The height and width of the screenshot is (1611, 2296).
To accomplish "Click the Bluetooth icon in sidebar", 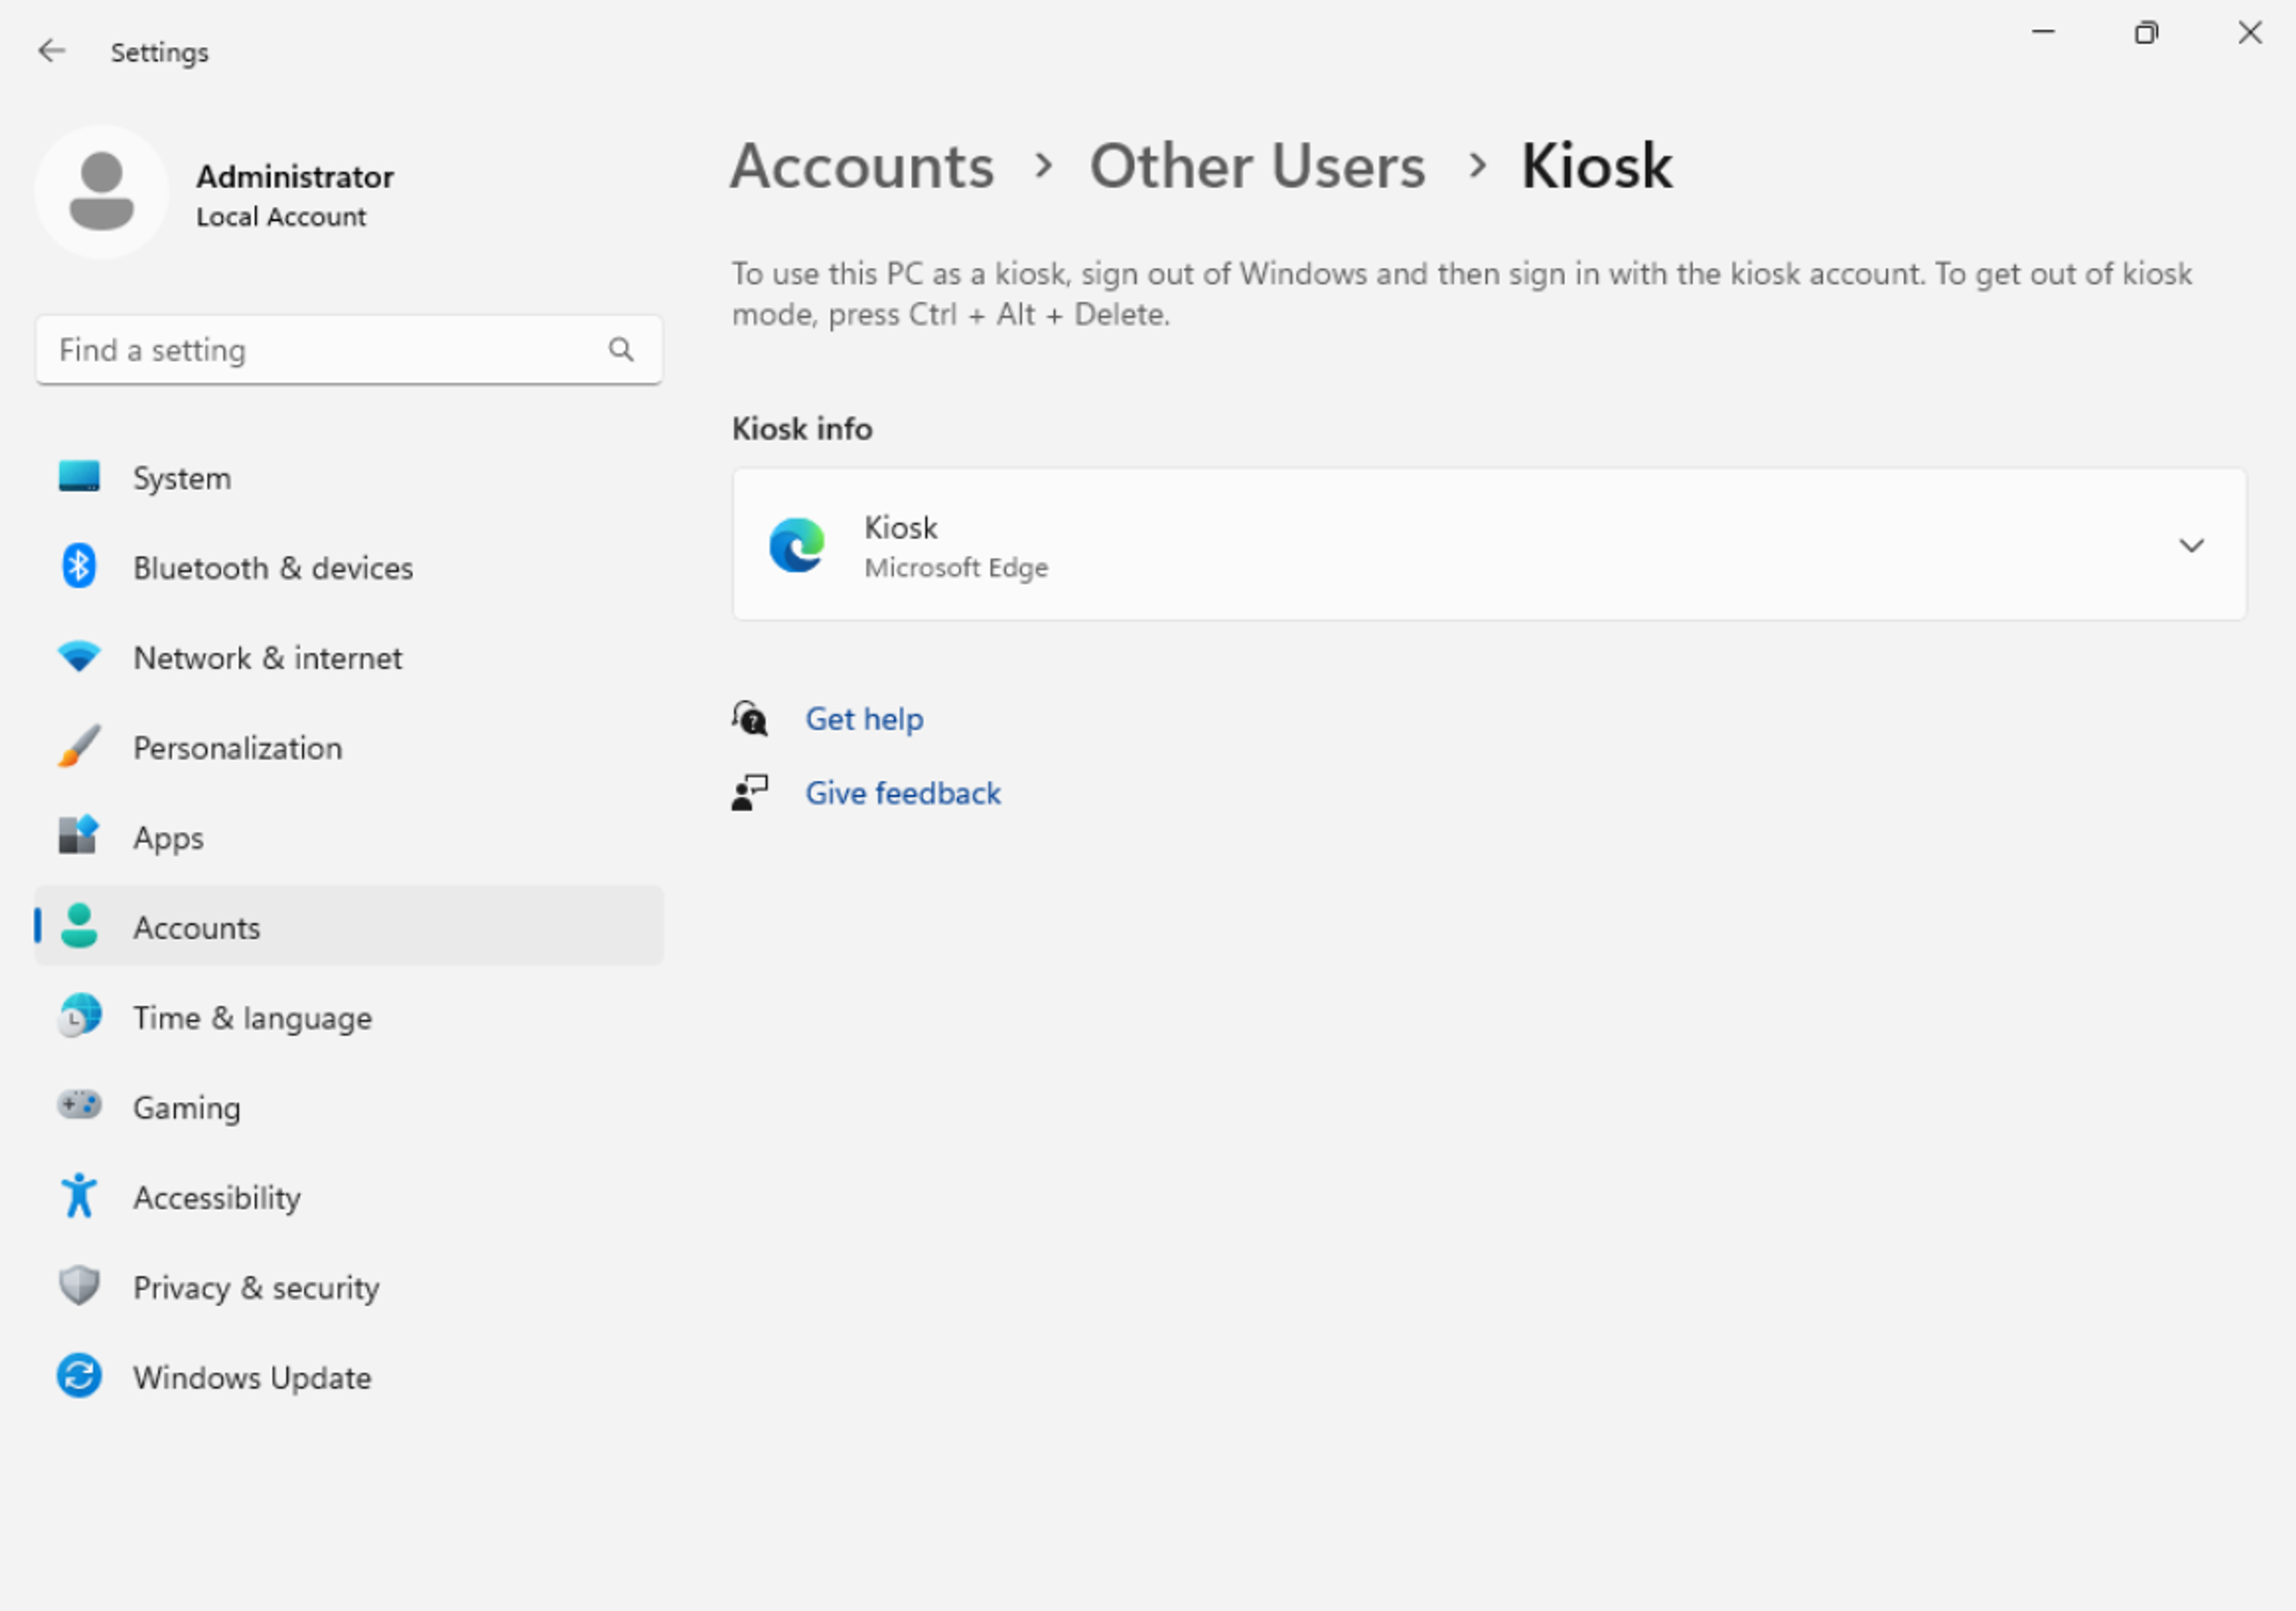I will point(79,567).
